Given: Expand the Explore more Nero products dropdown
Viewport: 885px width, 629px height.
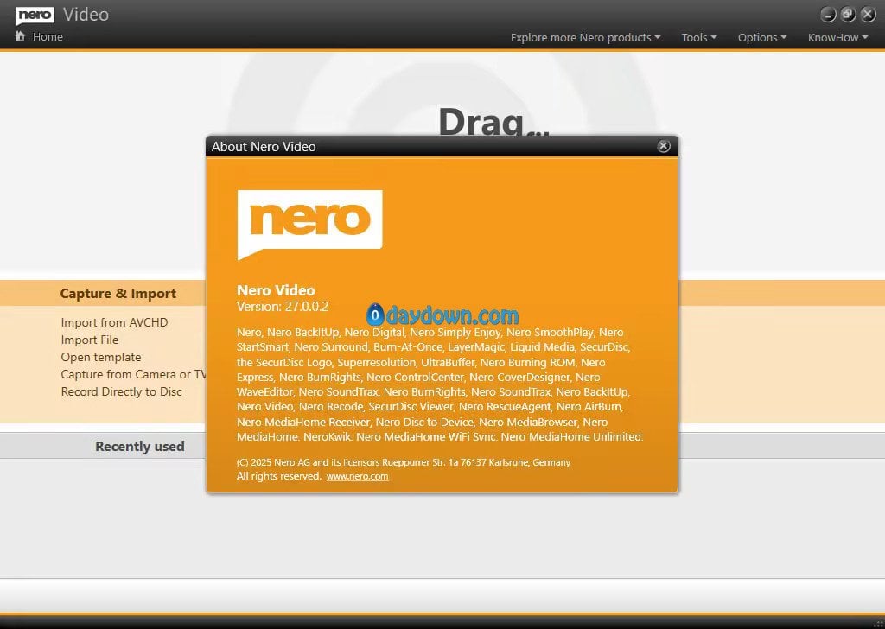Looking at the screenshot, I should [x=585, y=37].
